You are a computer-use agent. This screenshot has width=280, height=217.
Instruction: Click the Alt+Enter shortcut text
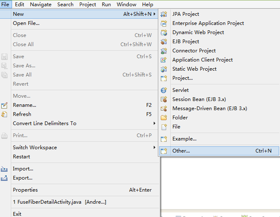pos(140,190)
